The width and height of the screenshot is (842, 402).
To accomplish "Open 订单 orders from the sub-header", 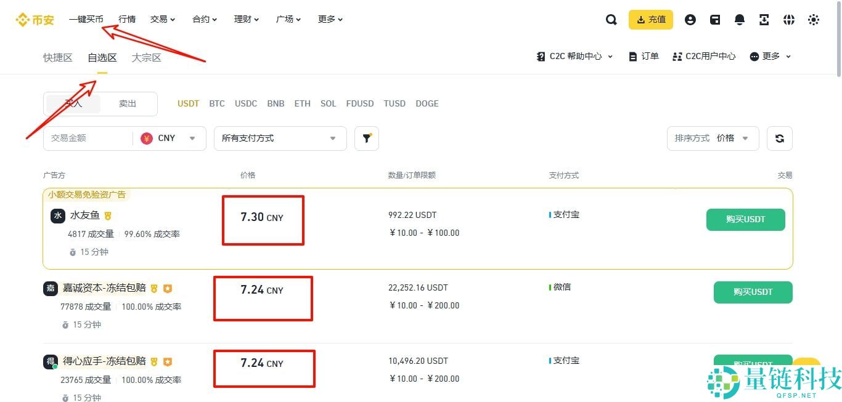I will 643,56.
